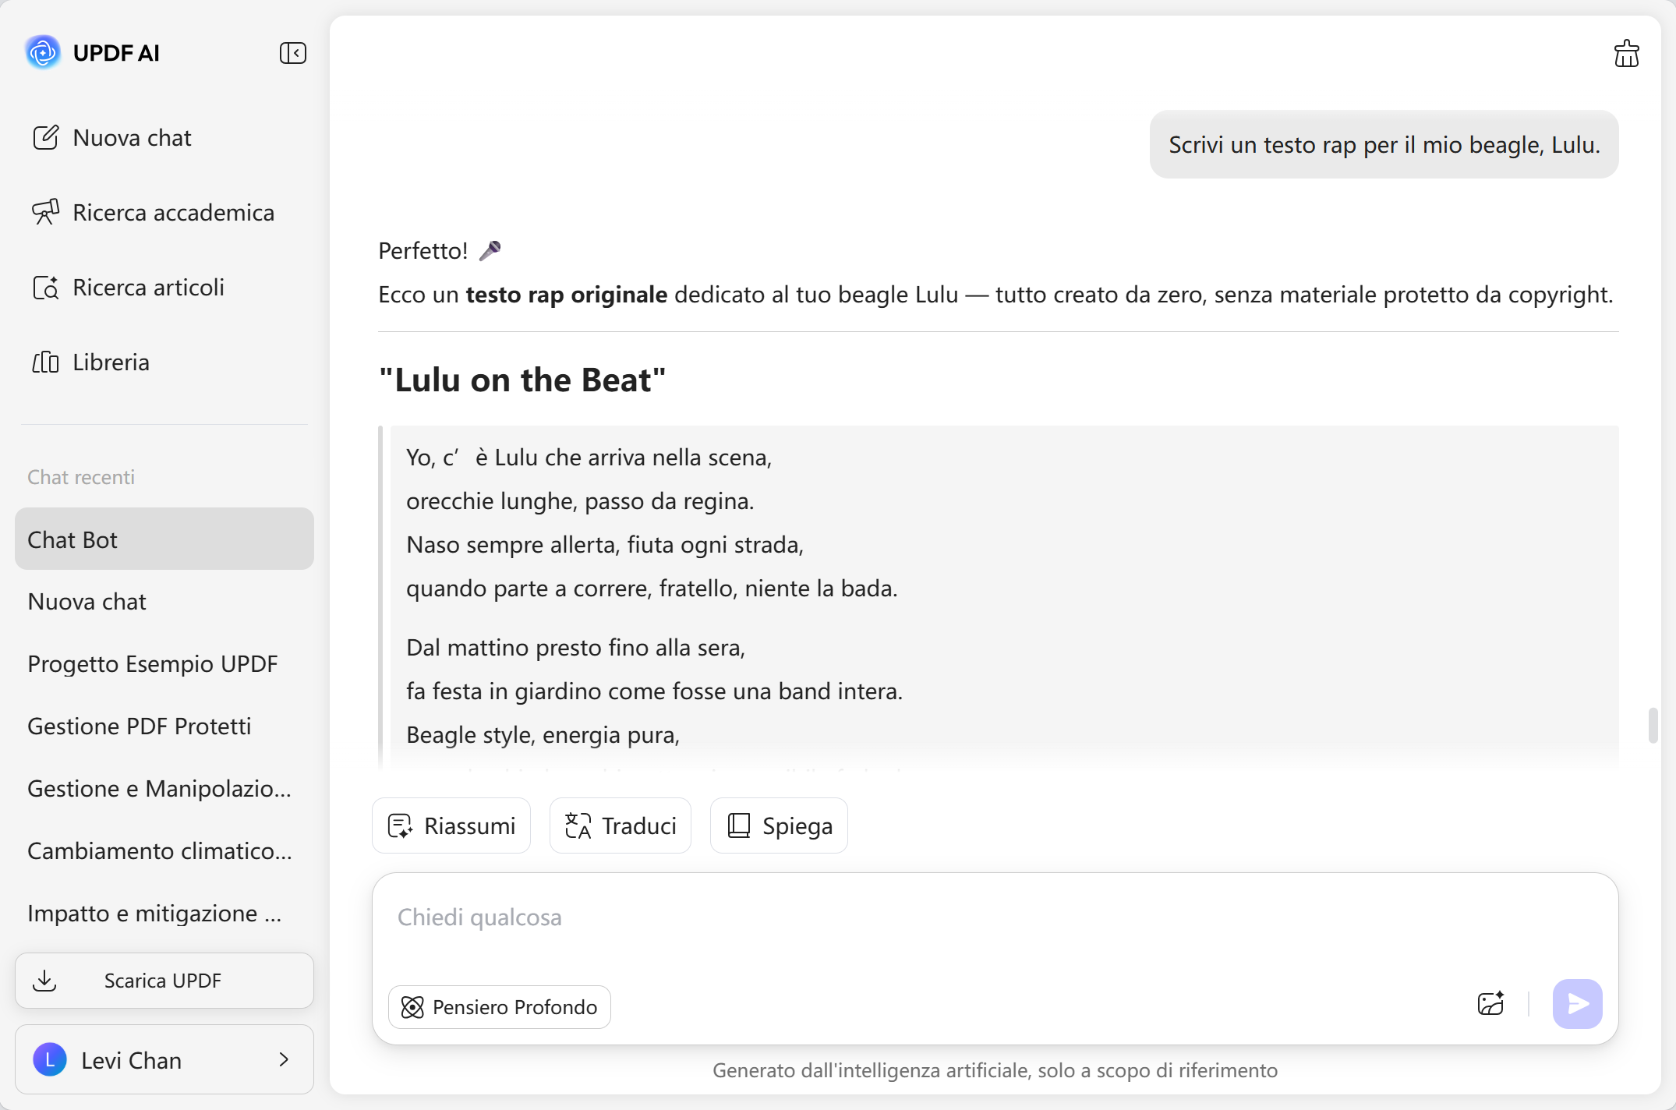
Task: Click the UPDF AI logo
Action: 43,53
